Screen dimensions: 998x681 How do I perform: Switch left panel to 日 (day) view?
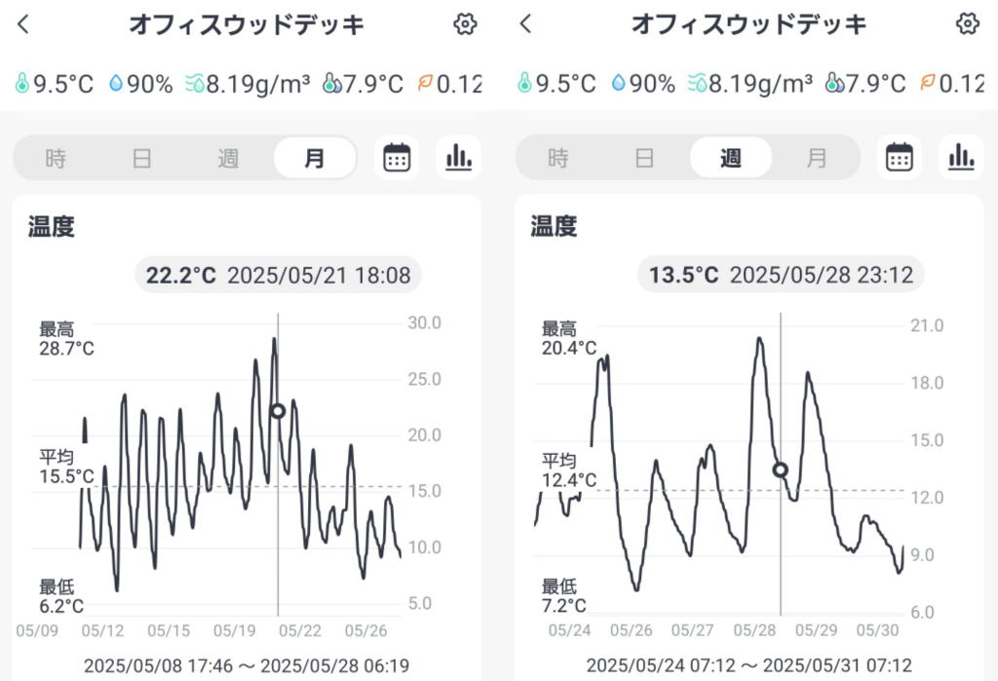point(141,158)
